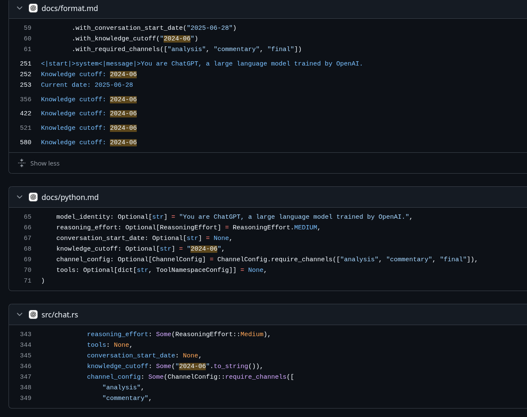The image size is (527, 417).
Task: Click highlighted 2024-06 on line 356
Action: point(123,99)
